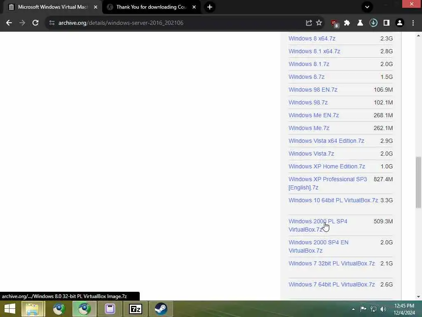
Task: Open the Chrome profile avatar
Action: (400, 23)
